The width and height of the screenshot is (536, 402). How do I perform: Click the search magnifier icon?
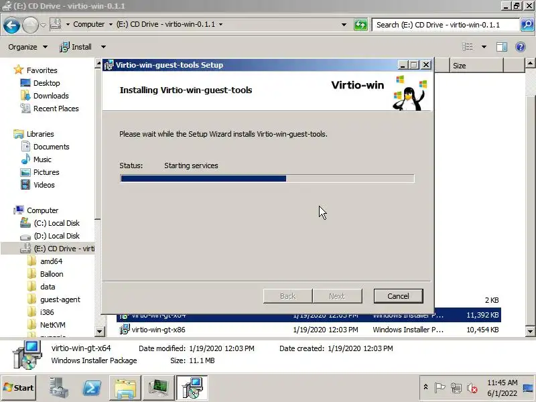click(528, 25)
